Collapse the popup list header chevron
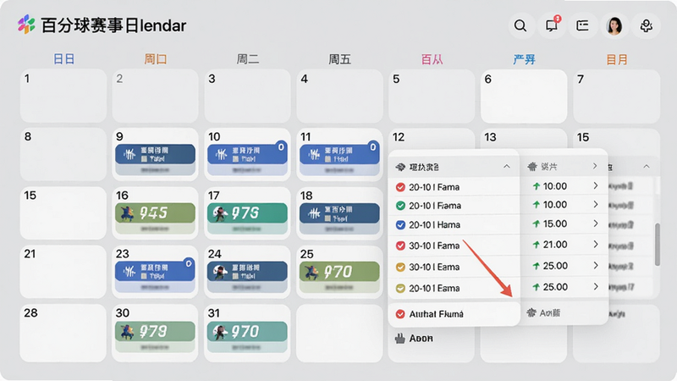677x381 pixels. 506,166
